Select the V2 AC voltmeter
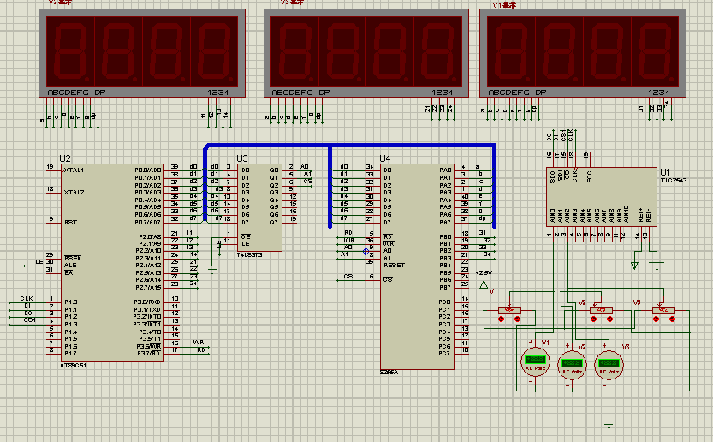 [x=572, y=366]
